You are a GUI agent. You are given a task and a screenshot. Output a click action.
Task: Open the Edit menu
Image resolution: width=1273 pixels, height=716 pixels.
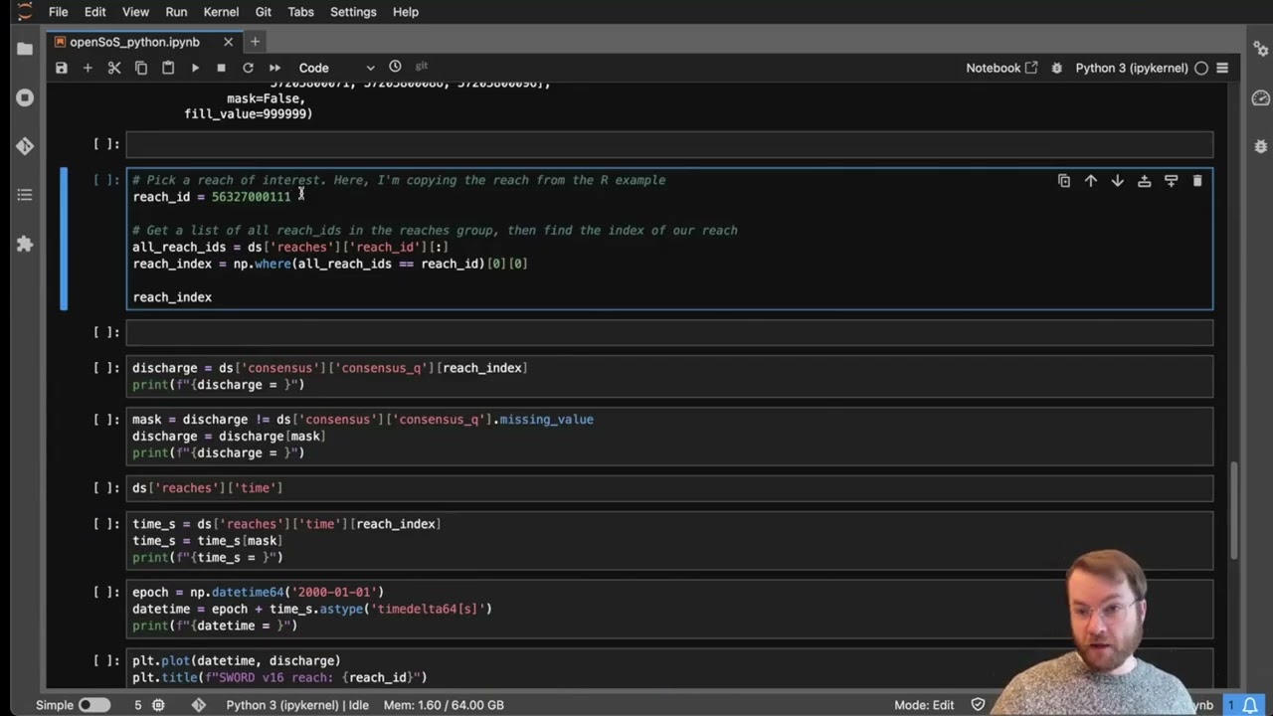click(95, 12)
